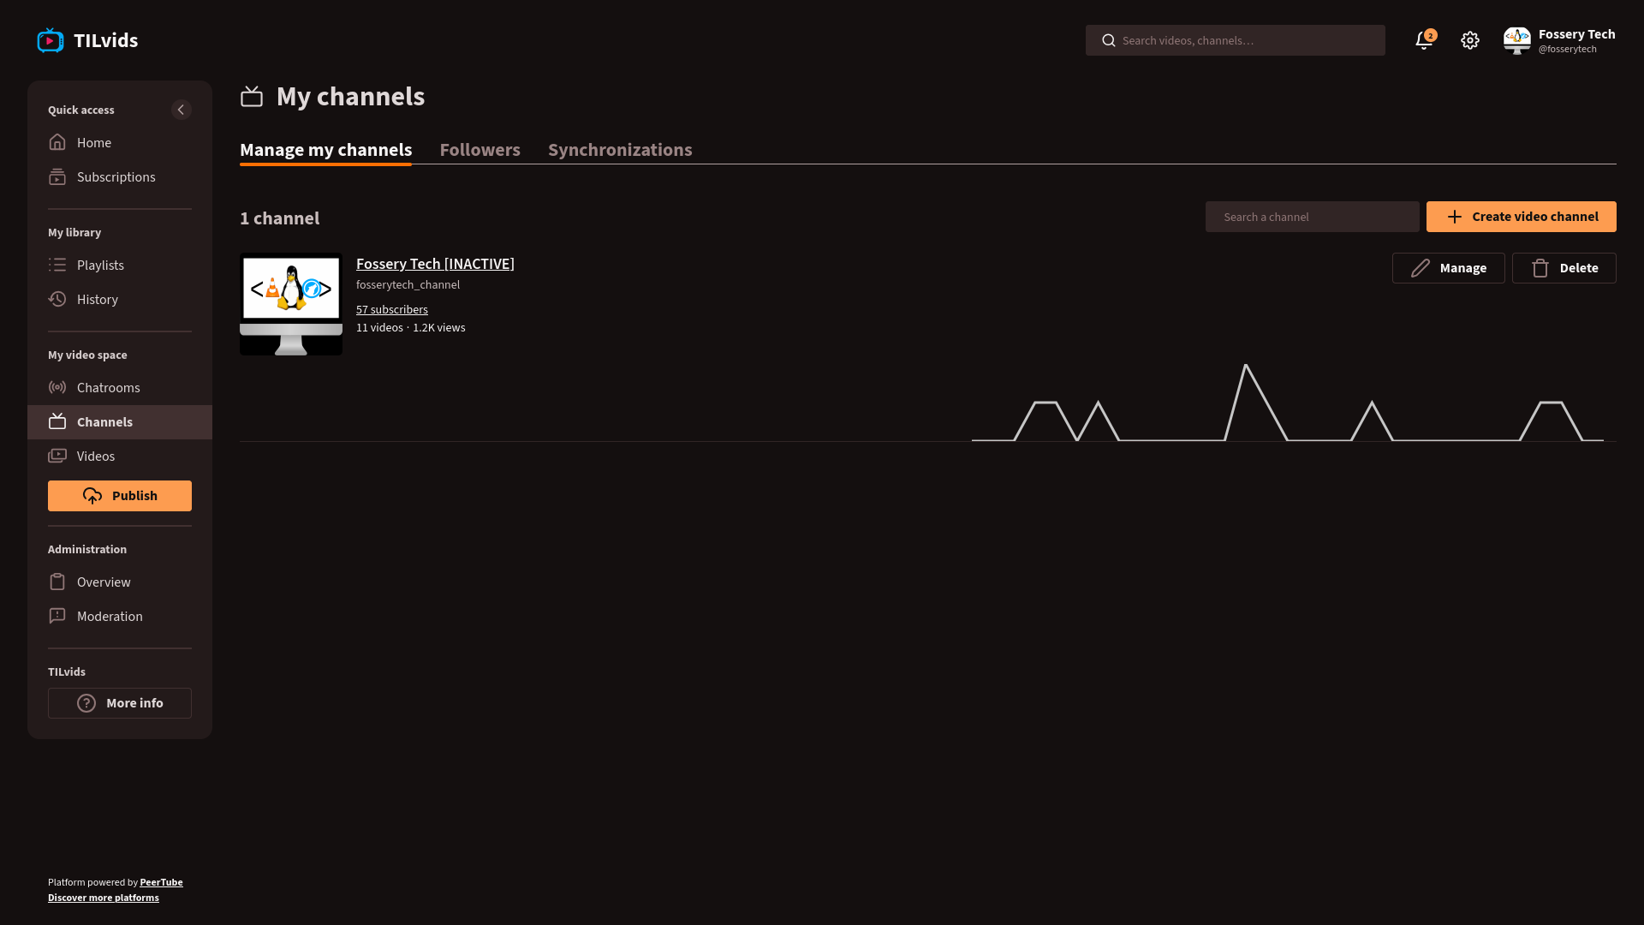Collapse the sidebar with the chevron

pyautogui.click(x=181, y=110)
